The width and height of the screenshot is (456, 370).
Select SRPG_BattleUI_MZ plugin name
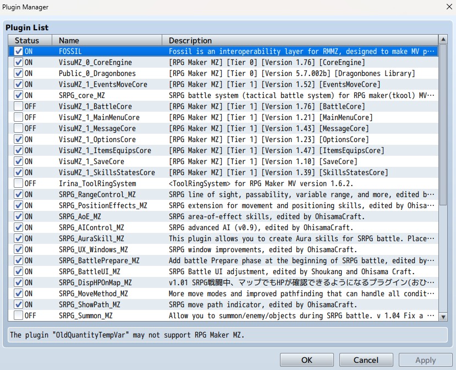click(90, 271)
